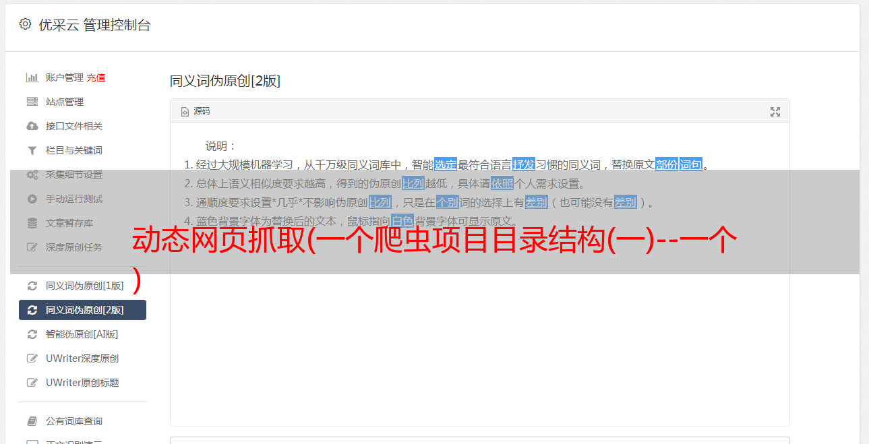
Task: Click the cloud upload icon for 接口文件相关
Action: pyautogui.click(x=32, y=126)
